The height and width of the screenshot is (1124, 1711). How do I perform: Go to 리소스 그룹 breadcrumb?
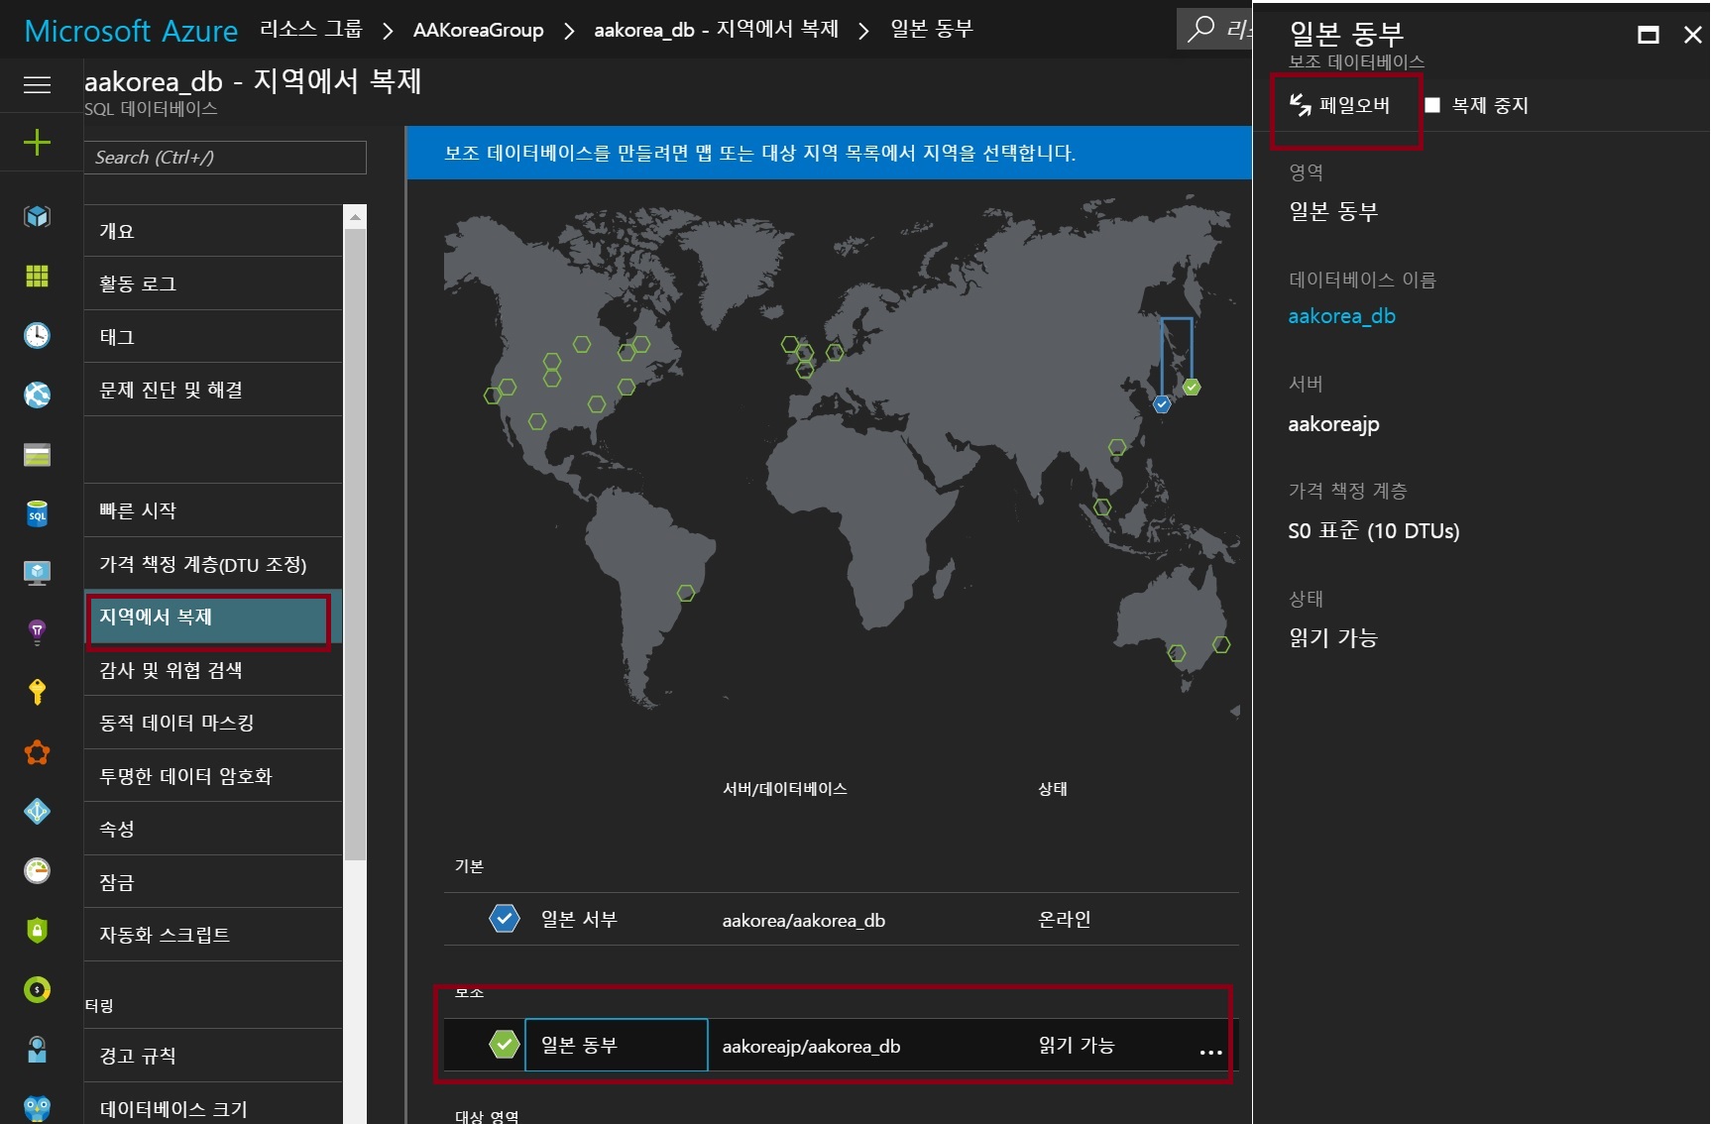311,29
